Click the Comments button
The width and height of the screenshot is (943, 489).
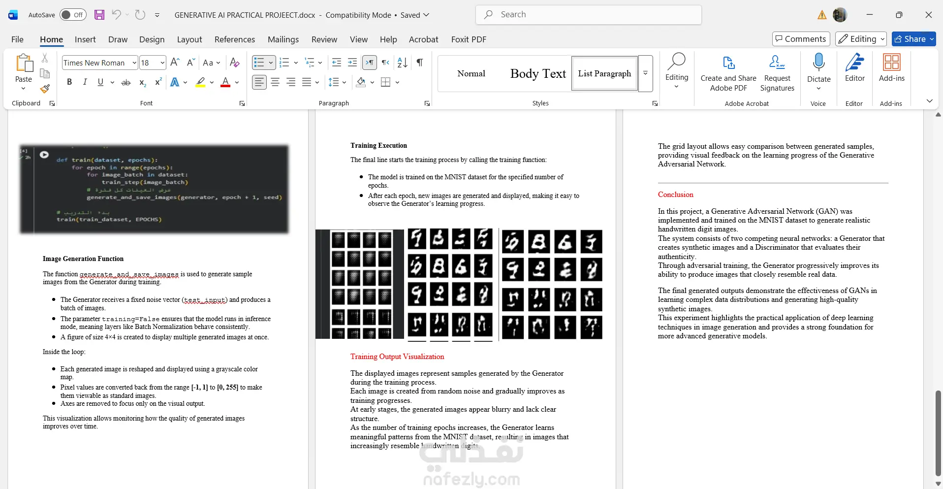800,39
